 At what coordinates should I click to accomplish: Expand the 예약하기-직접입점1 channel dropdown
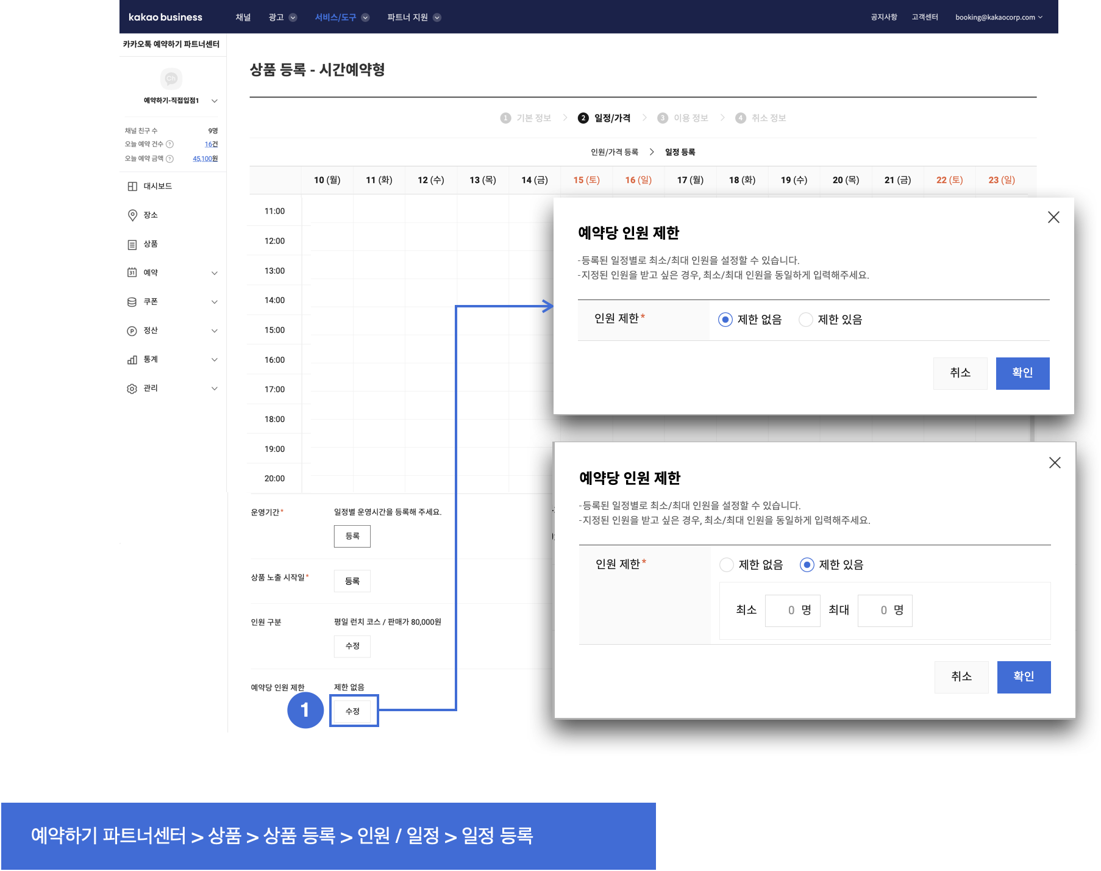pyautogui.click(x=214, y=101)
